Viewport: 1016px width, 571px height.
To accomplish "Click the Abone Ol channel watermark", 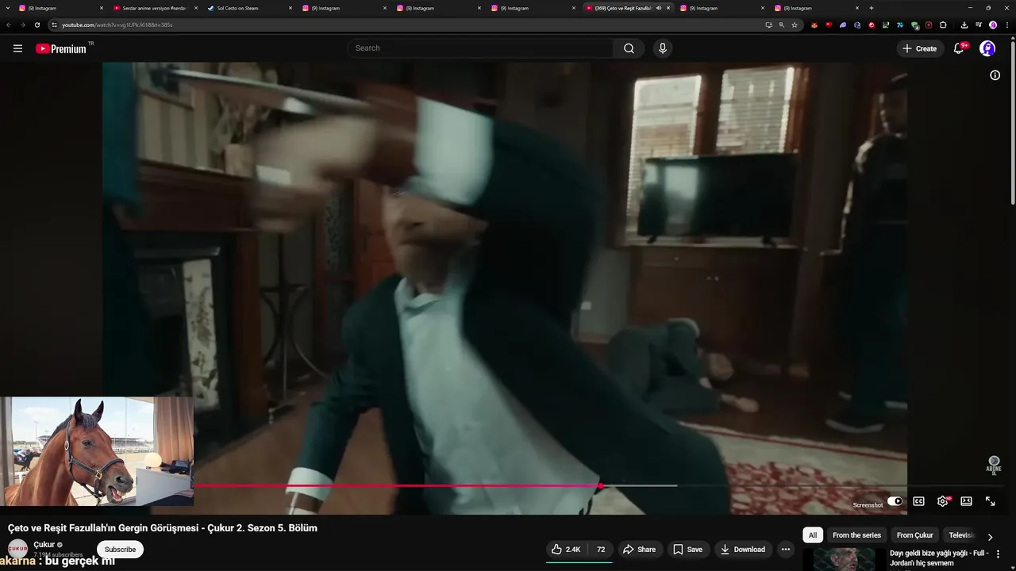I will 994,465.
